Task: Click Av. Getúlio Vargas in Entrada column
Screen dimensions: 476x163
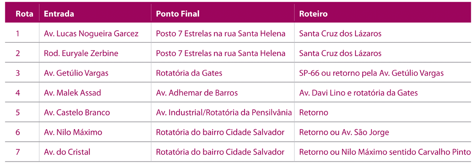Action: pyautogui.click(x=76, y=73)
